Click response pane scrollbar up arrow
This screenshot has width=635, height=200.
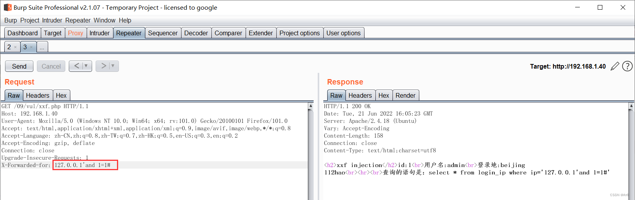pos(631,106)
